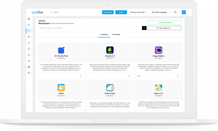Click the magnifier icon in top bar

tap(51, 12)
